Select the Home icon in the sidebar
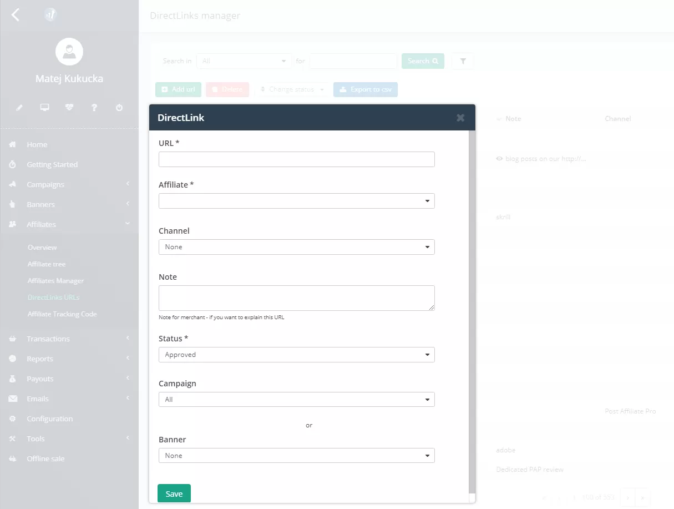The width and height of the screenshot is (674, 509). pos(13,144)
